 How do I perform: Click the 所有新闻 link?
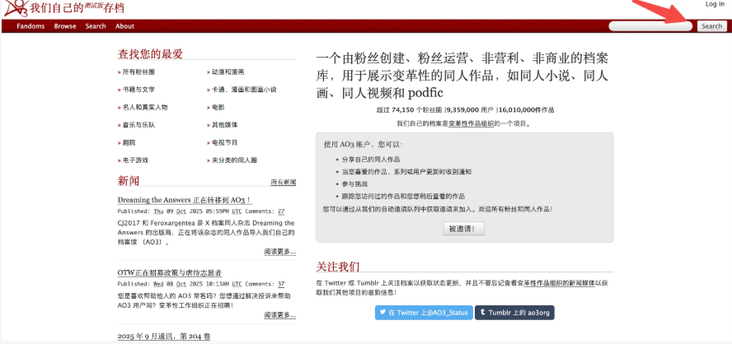[x=284, y=182]
